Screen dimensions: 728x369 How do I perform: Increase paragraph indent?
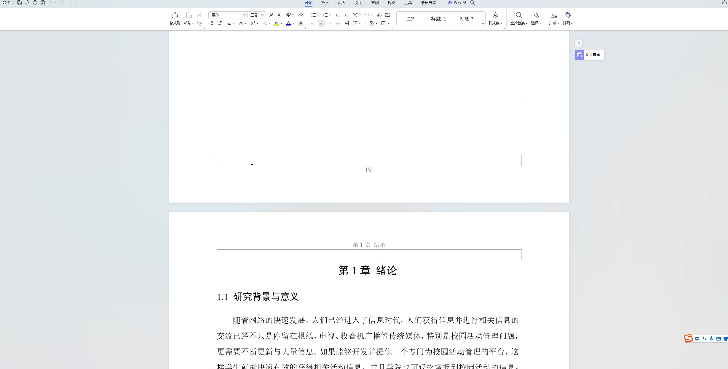(x=346, y=15)
